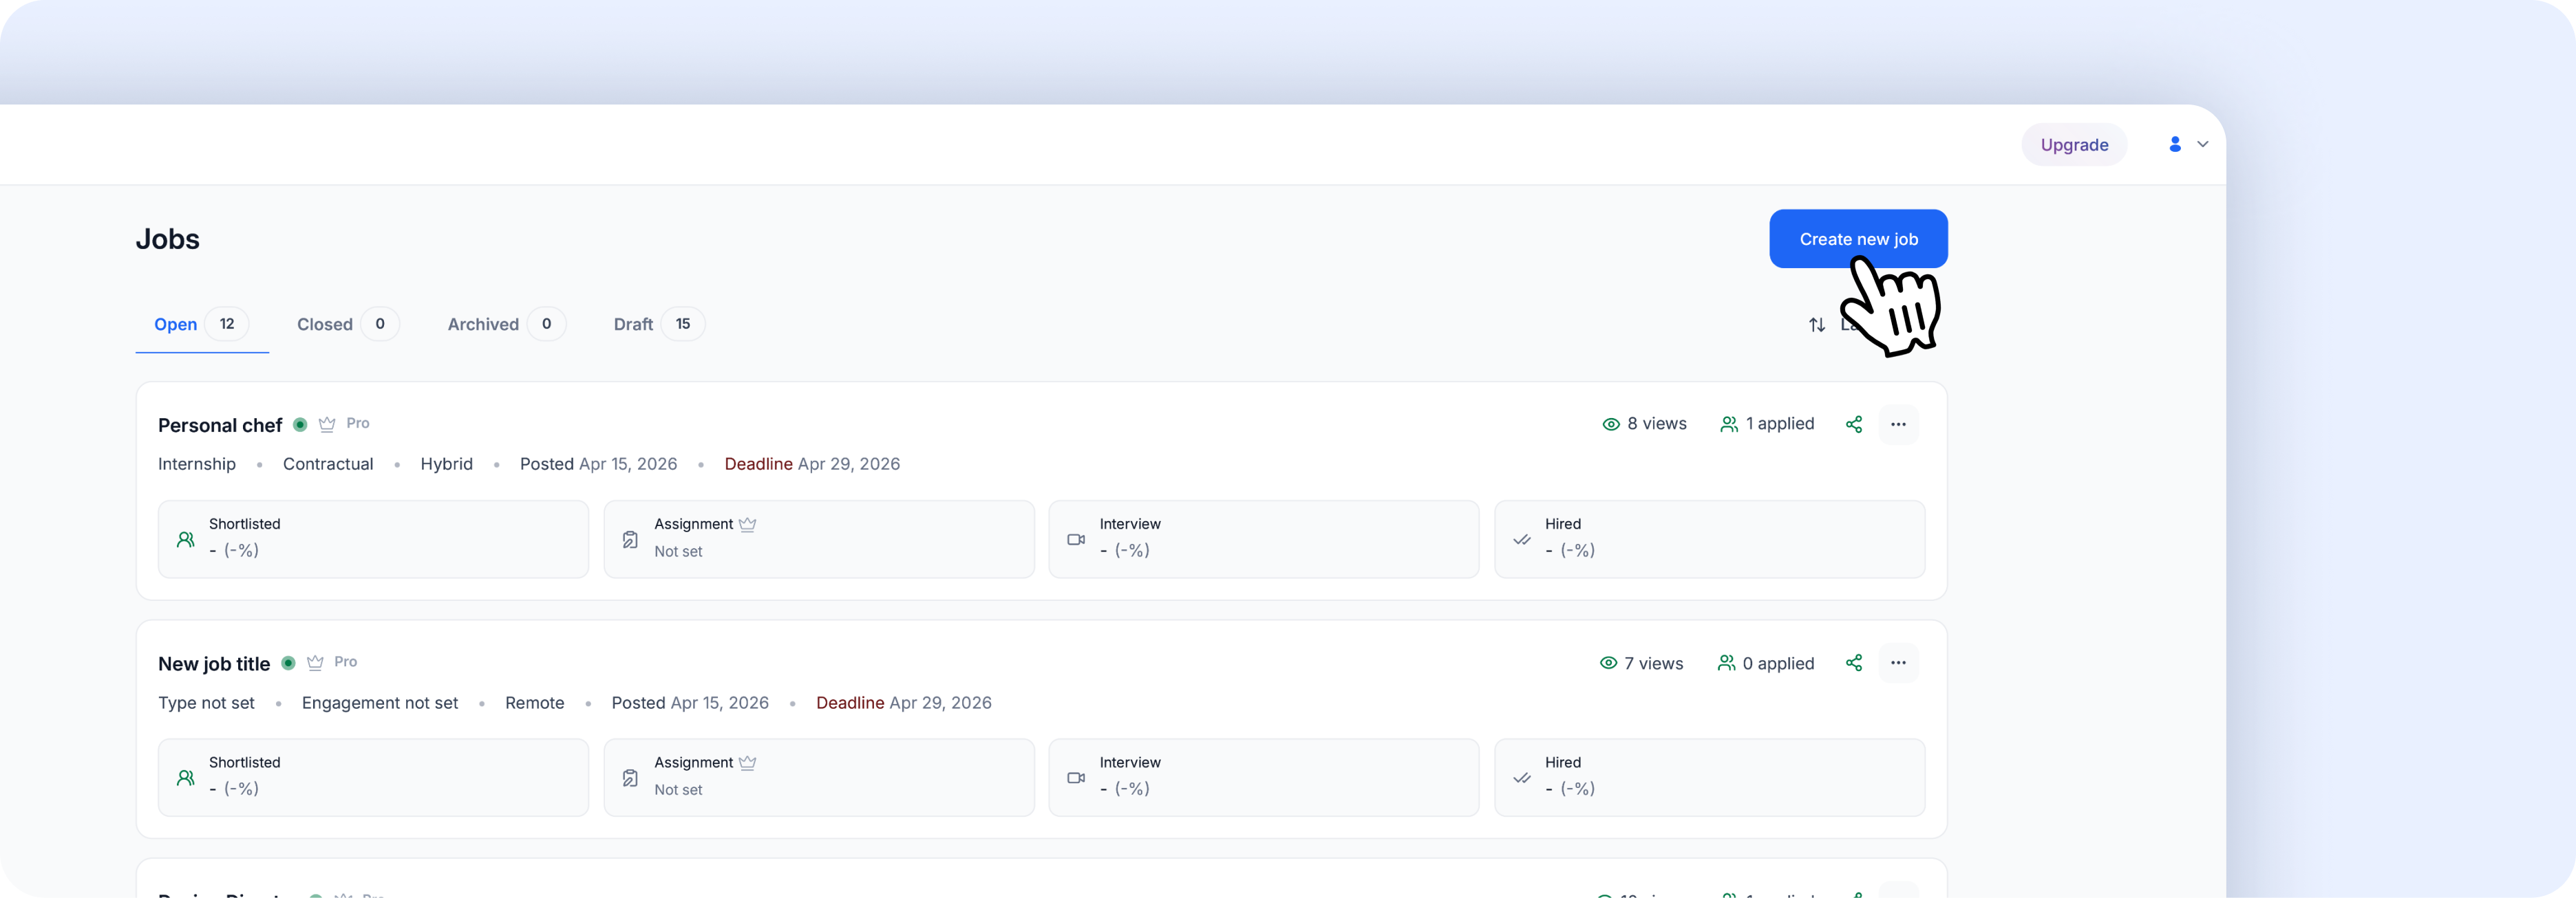
Task: Click the sort arrows icon
Action: (x=1817, y=325)
